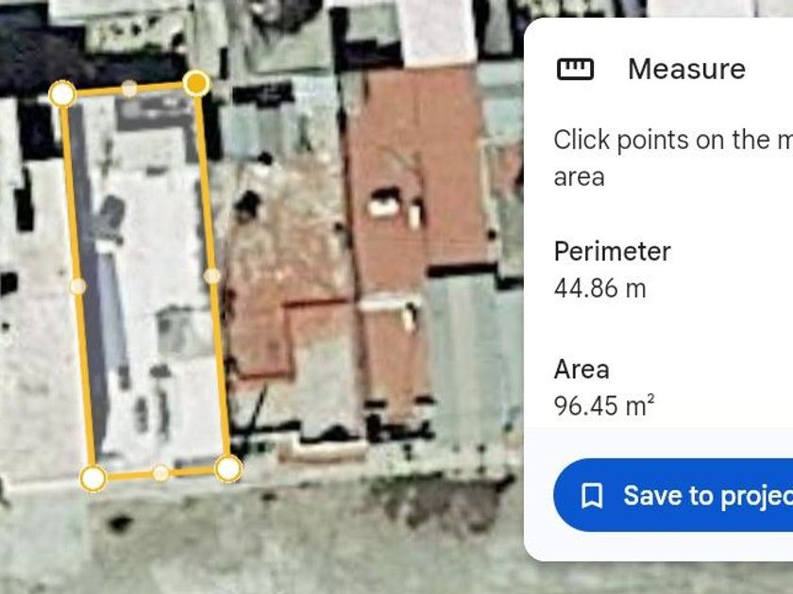Click the bookmark icon on Save button
Viewport: 793px width, 594px height.
(592, 496)
